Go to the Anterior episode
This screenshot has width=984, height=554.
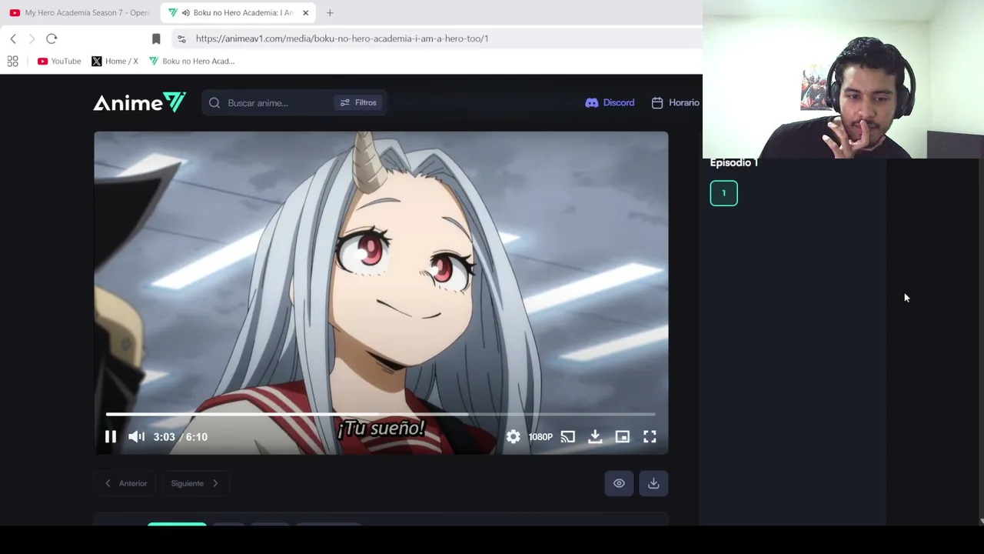coord(126,483)
